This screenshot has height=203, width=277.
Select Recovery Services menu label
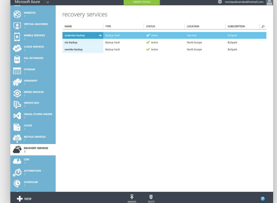[x=36, y=148]
